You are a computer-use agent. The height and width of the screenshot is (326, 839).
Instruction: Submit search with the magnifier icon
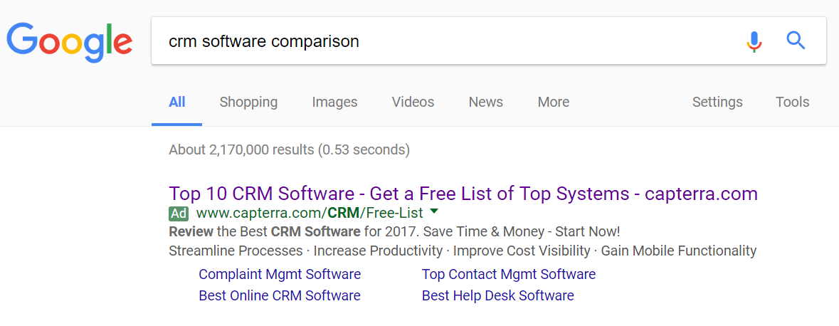pyautogui.click(x=796, y=41)
